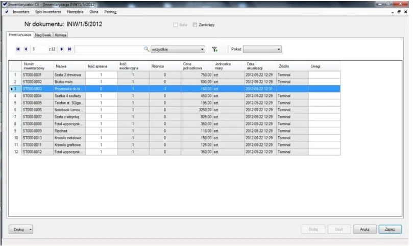Click the magnifier search icon
413x246 pixels.
click(x=147, y=49)
